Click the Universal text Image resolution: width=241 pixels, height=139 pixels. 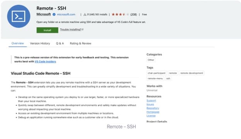(x=152, y=90)
